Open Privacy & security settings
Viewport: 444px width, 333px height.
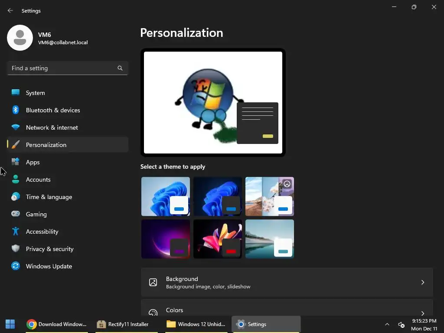coord(68,249)
